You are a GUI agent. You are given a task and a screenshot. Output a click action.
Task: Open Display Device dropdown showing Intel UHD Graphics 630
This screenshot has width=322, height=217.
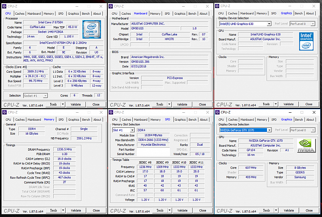coord(269,24)
